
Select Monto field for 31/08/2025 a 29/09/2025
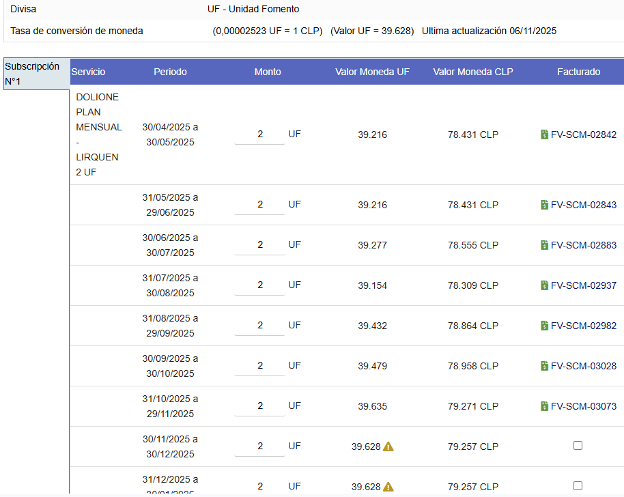259,326
